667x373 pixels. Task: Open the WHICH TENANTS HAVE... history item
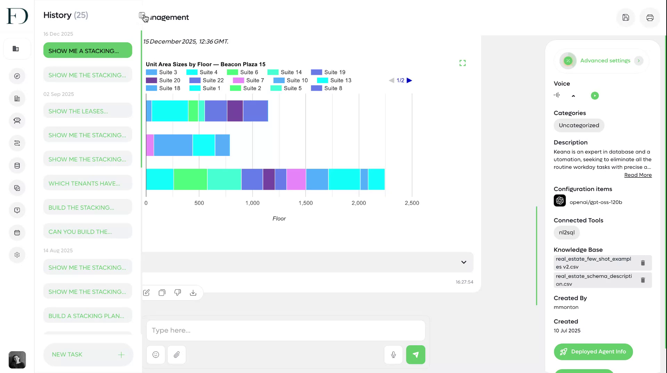(x=88, y=183)
